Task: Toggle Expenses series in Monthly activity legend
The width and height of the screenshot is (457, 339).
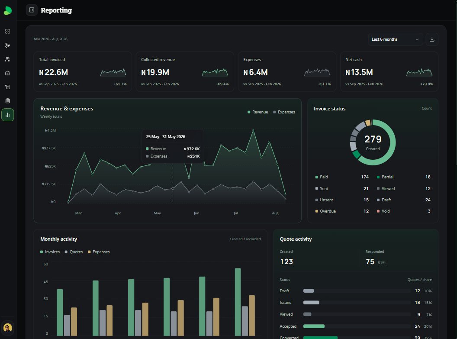Action: 99,252
